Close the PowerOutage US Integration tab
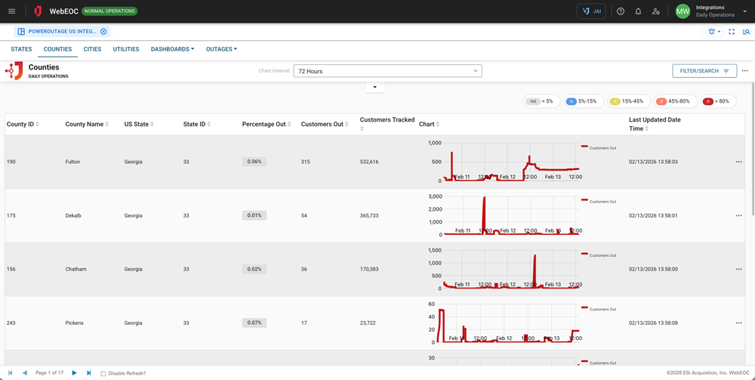The width and height of the screenshot is (755, 380). click(x=103, y=32)
